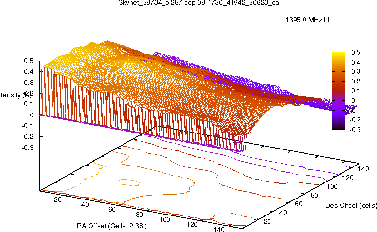Click Dec Offset axis tick label 20
377x232 pixels.
coord(268,221)
